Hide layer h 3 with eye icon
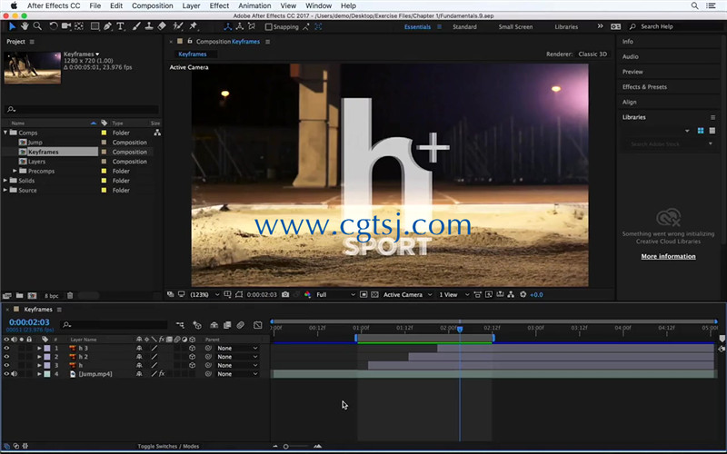 [x=6, y=348]
